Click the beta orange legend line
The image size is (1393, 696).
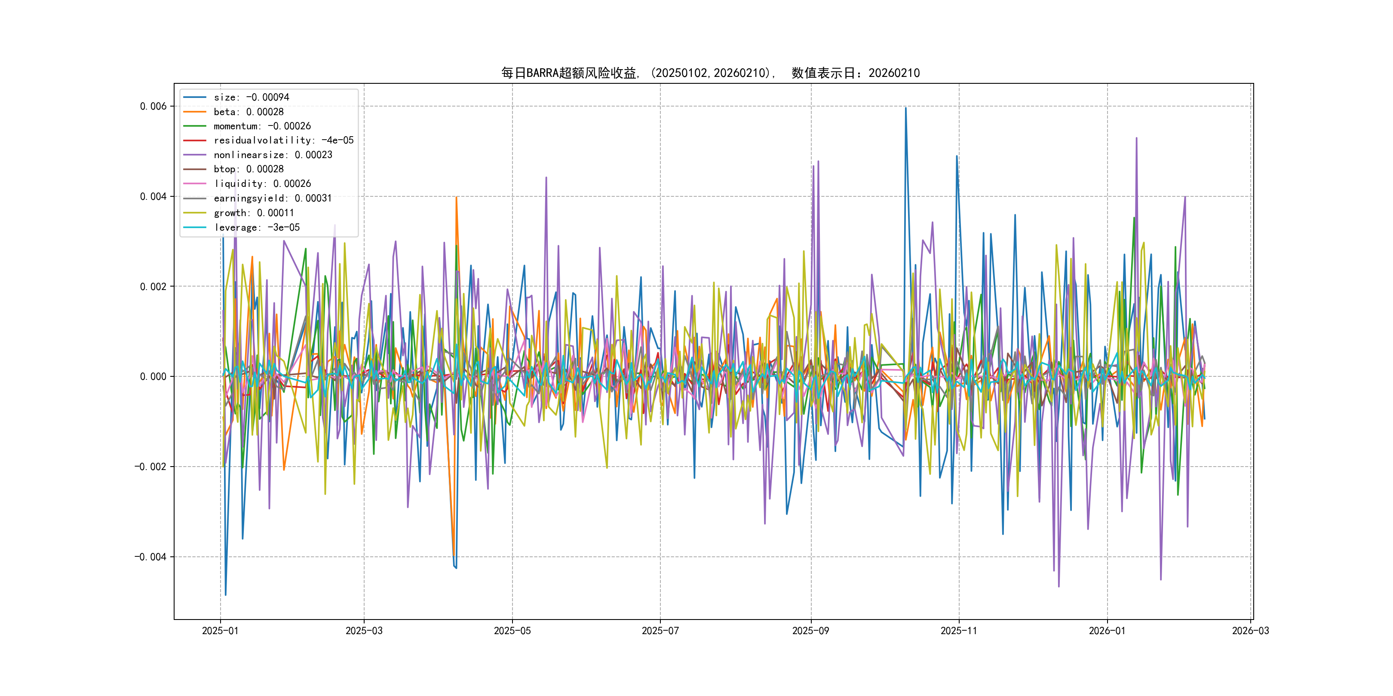click(195, 112)
